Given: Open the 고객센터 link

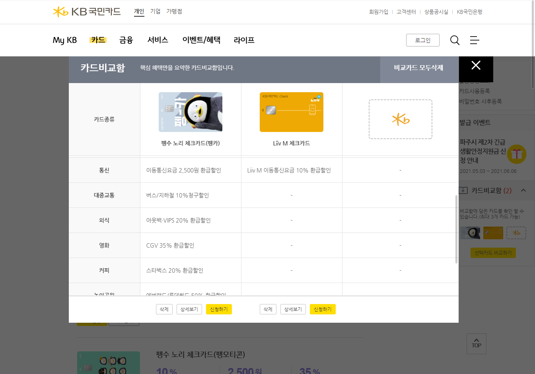Looking at the screenshot, I should click(406, 12).
